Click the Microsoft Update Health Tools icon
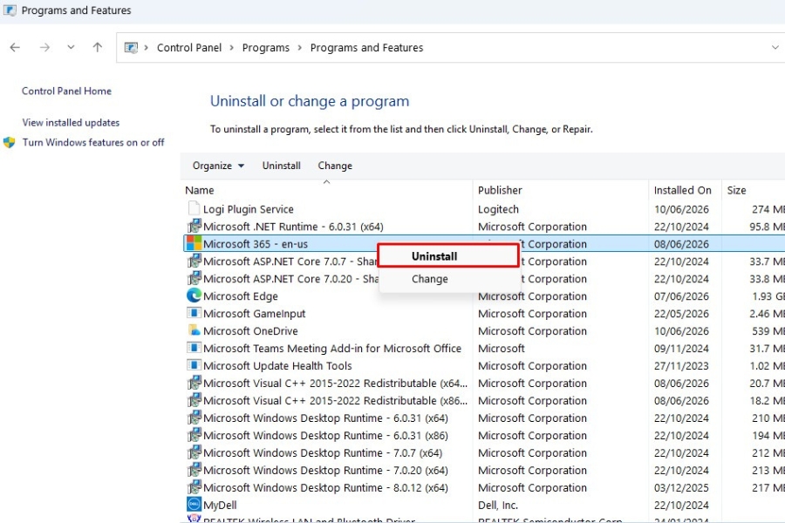Viewport: 785px width, 523px height. (x=194, y=365)
